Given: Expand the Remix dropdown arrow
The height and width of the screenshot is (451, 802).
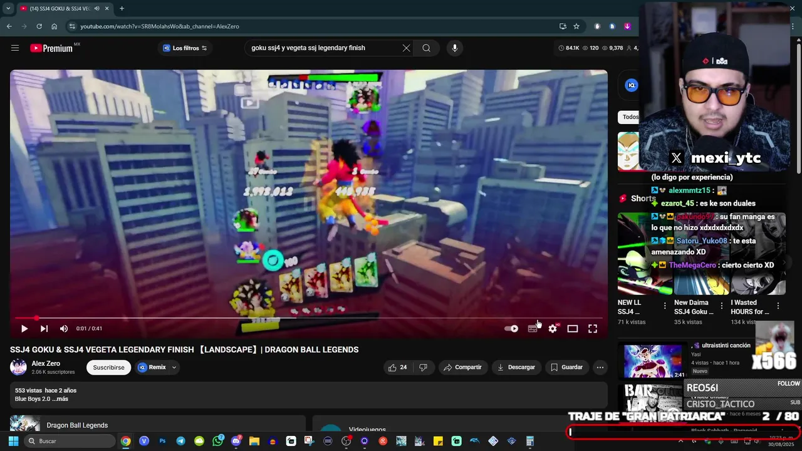Looking at the screenshot, I should [x=174, y=367].
